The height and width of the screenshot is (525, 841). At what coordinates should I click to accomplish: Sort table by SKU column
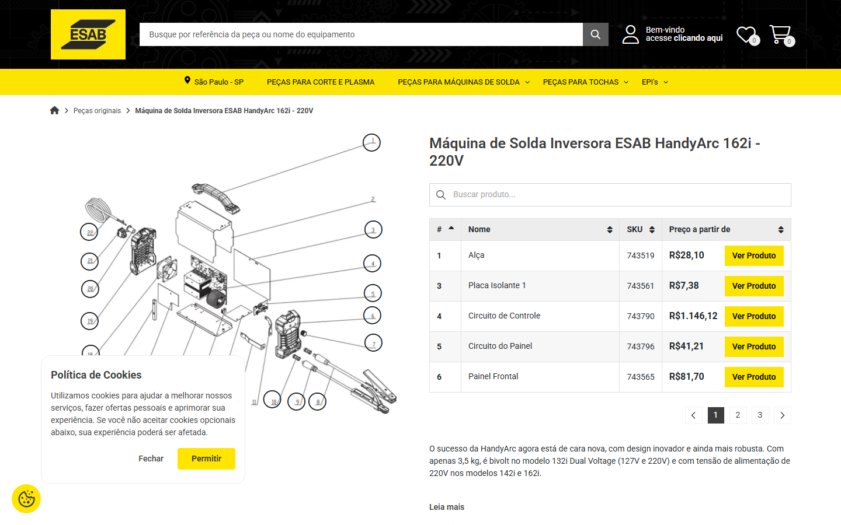point(641,229)
